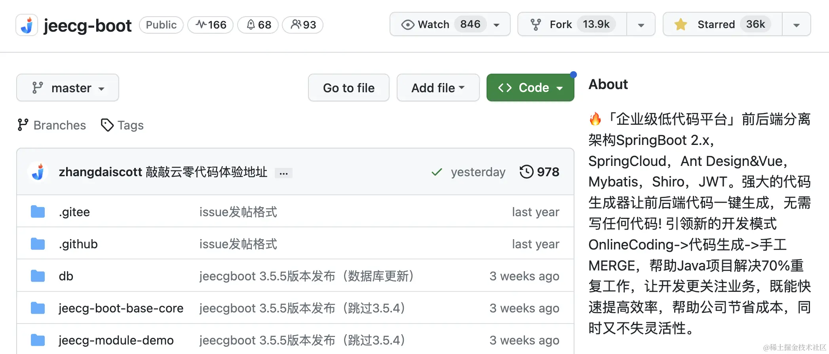Open the db folder
829x354 pixels.
coord(66,276)
